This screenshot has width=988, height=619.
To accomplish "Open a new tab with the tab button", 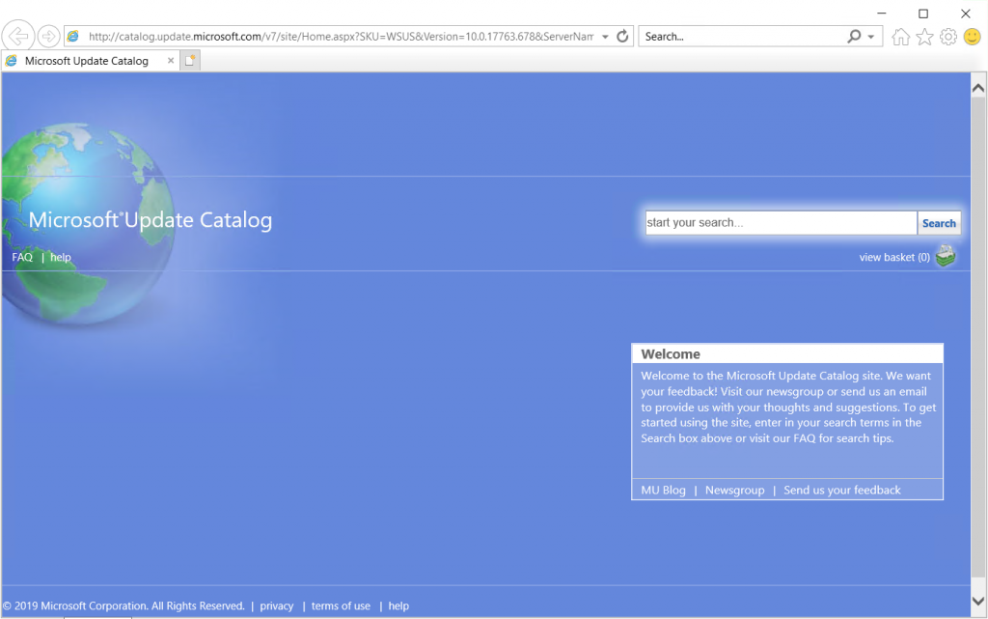I will pos(190,61).
